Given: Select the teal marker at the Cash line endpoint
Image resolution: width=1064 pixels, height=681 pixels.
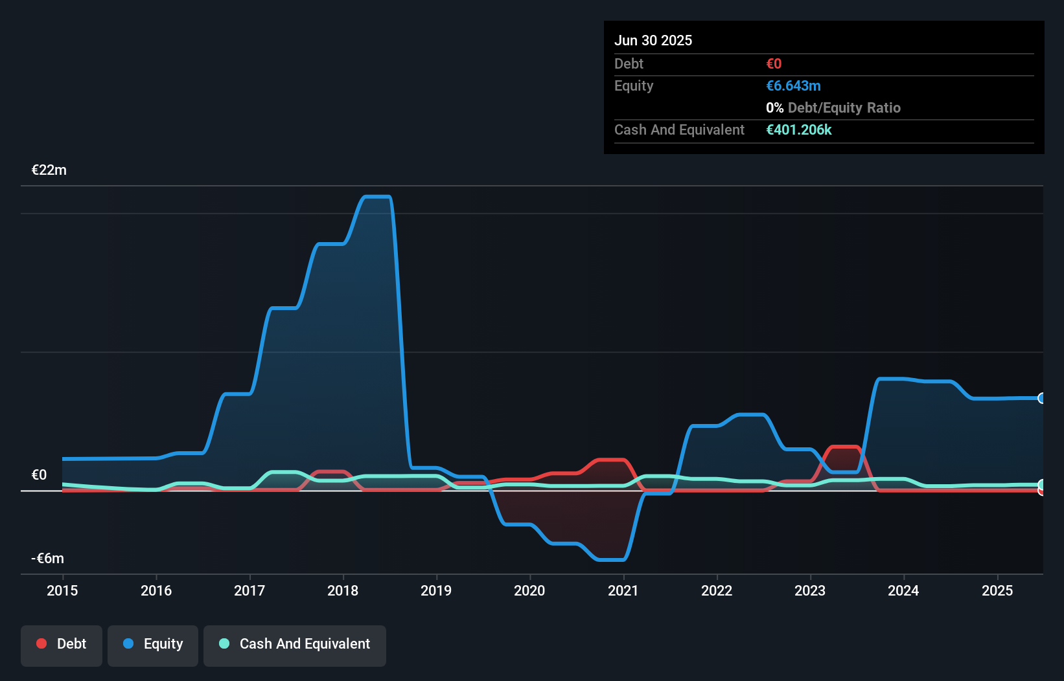Looking at the screenshot, I should 1042,484.
